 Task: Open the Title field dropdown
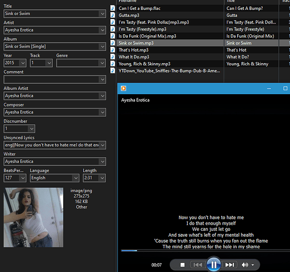102,14
